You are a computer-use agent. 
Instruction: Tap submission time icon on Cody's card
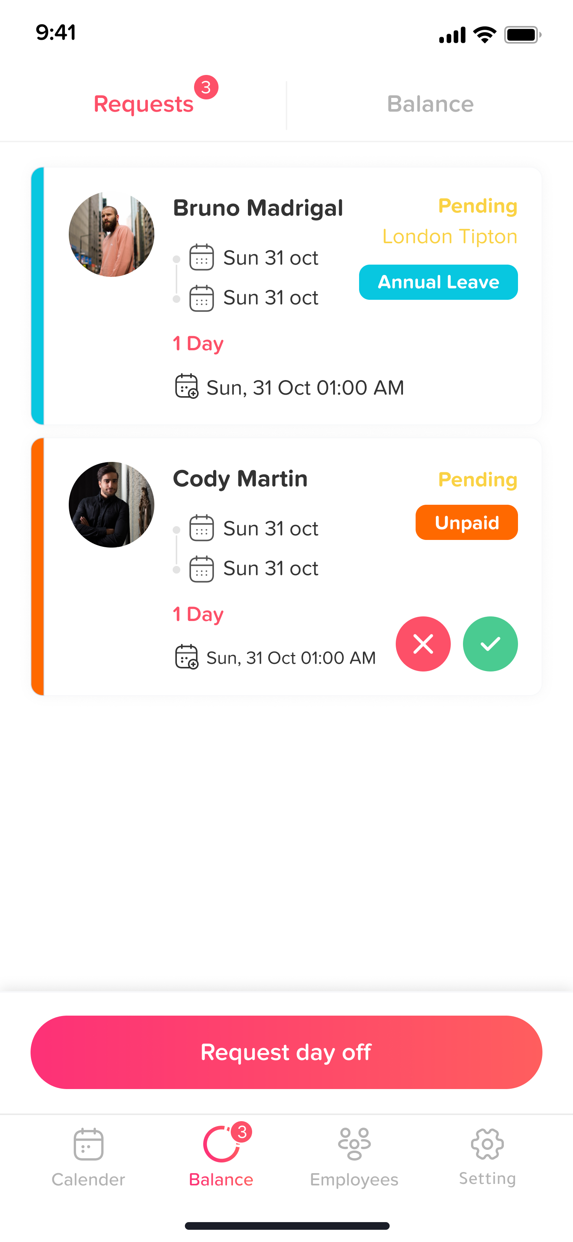(186, 657)
